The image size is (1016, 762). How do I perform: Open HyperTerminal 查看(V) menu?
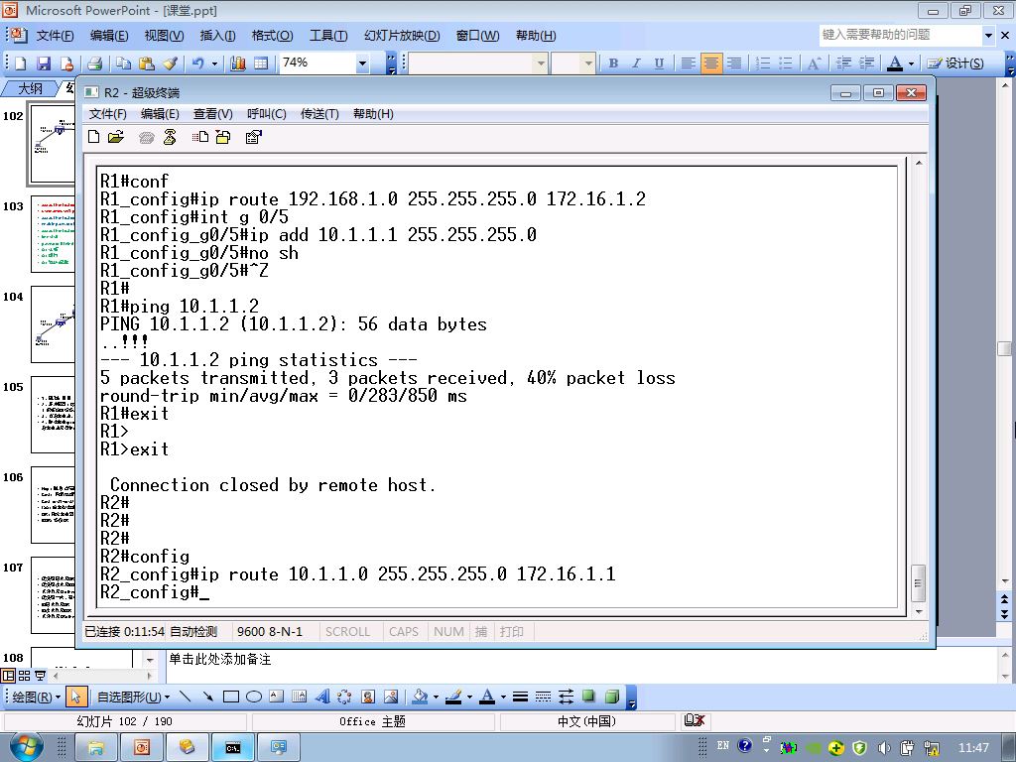pyautogui.click(x=212, y=114)
